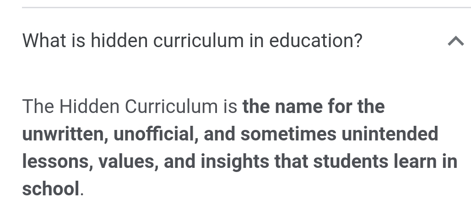
Task: Click the bold word 'school' ending the answer
Action: coord(51,188)
